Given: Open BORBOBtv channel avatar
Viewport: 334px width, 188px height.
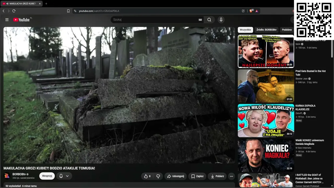Looking at the screenshot, I should [7, 176].
